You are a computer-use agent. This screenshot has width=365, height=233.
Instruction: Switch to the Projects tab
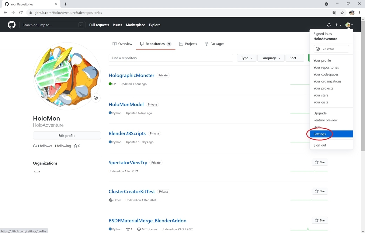[x=188, y=44]
